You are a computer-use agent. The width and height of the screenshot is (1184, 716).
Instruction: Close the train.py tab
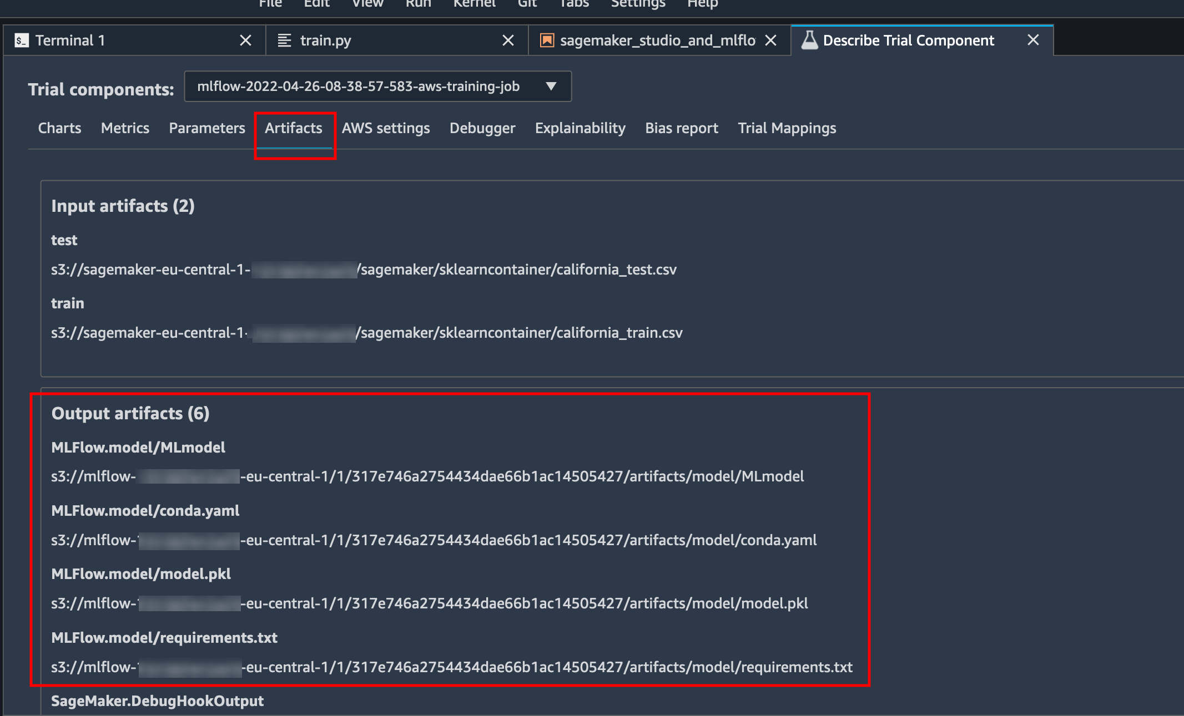pyautogui.click(x=508, y=40)
